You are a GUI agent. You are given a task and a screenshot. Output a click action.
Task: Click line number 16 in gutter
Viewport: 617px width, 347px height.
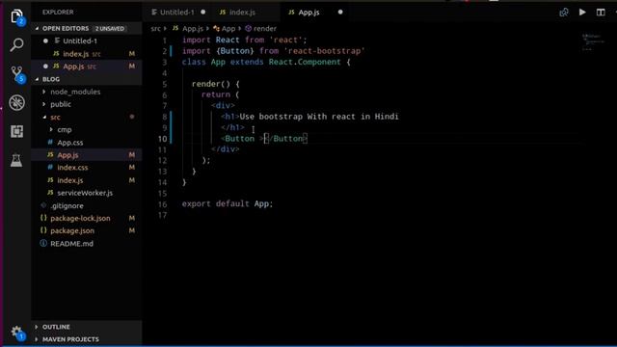tap(163, 204)
